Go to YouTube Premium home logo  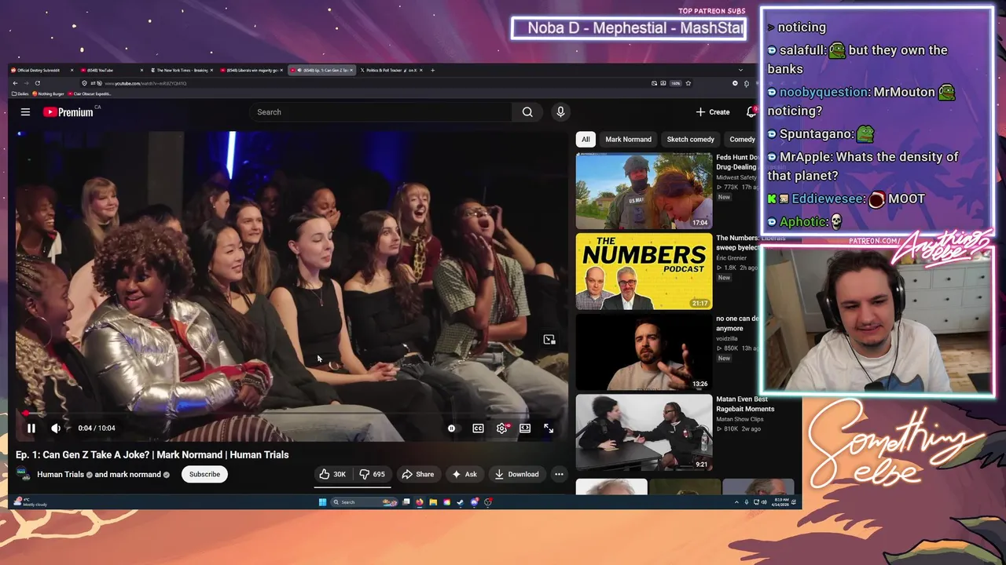point(68,112)
